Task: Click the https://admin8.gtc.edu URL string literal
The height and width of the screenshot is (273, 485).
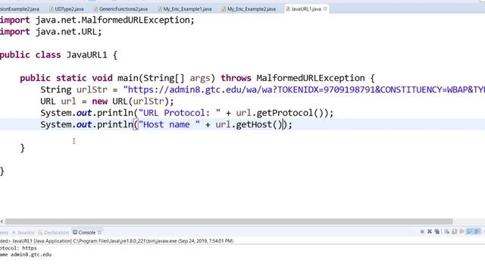Action: [x=304, y=89]
